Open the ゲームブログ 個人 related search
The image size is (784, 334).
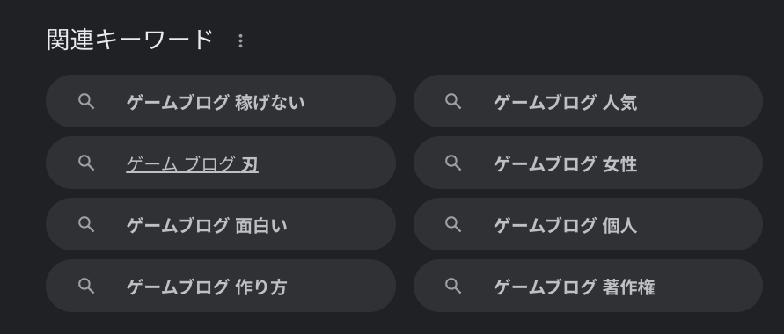[x=588, y=224]
